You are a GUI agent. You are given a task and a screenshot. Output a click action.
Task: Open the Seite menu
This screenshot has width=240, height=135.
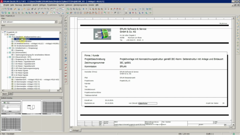click(12, 5)
